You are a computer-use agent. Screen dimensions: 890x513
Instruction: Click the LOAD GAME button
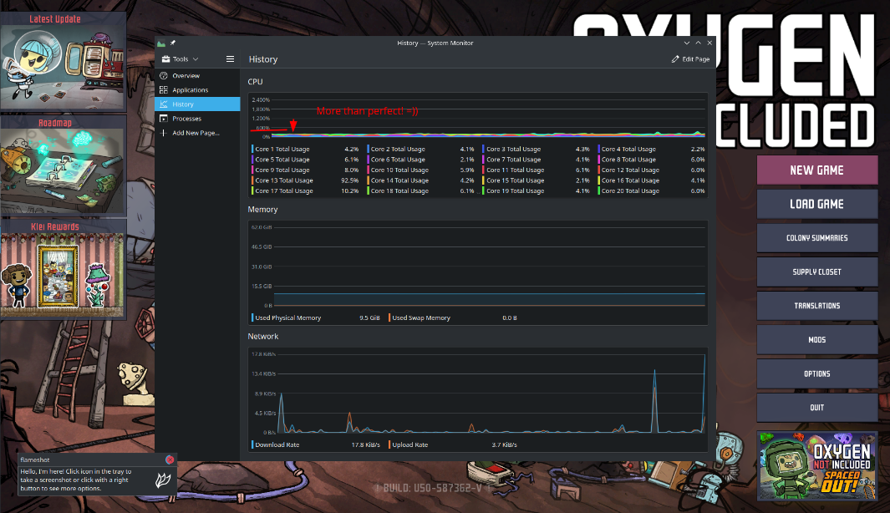816,204
